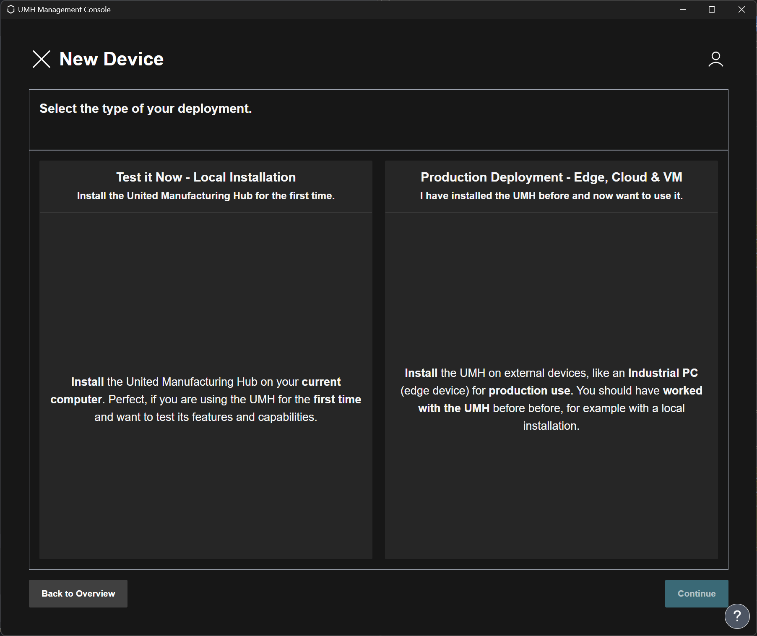This screenshot has width=757, height=636.
Task: Click the Industrial PC production description paragraph
Action: [x=551, y=399]
